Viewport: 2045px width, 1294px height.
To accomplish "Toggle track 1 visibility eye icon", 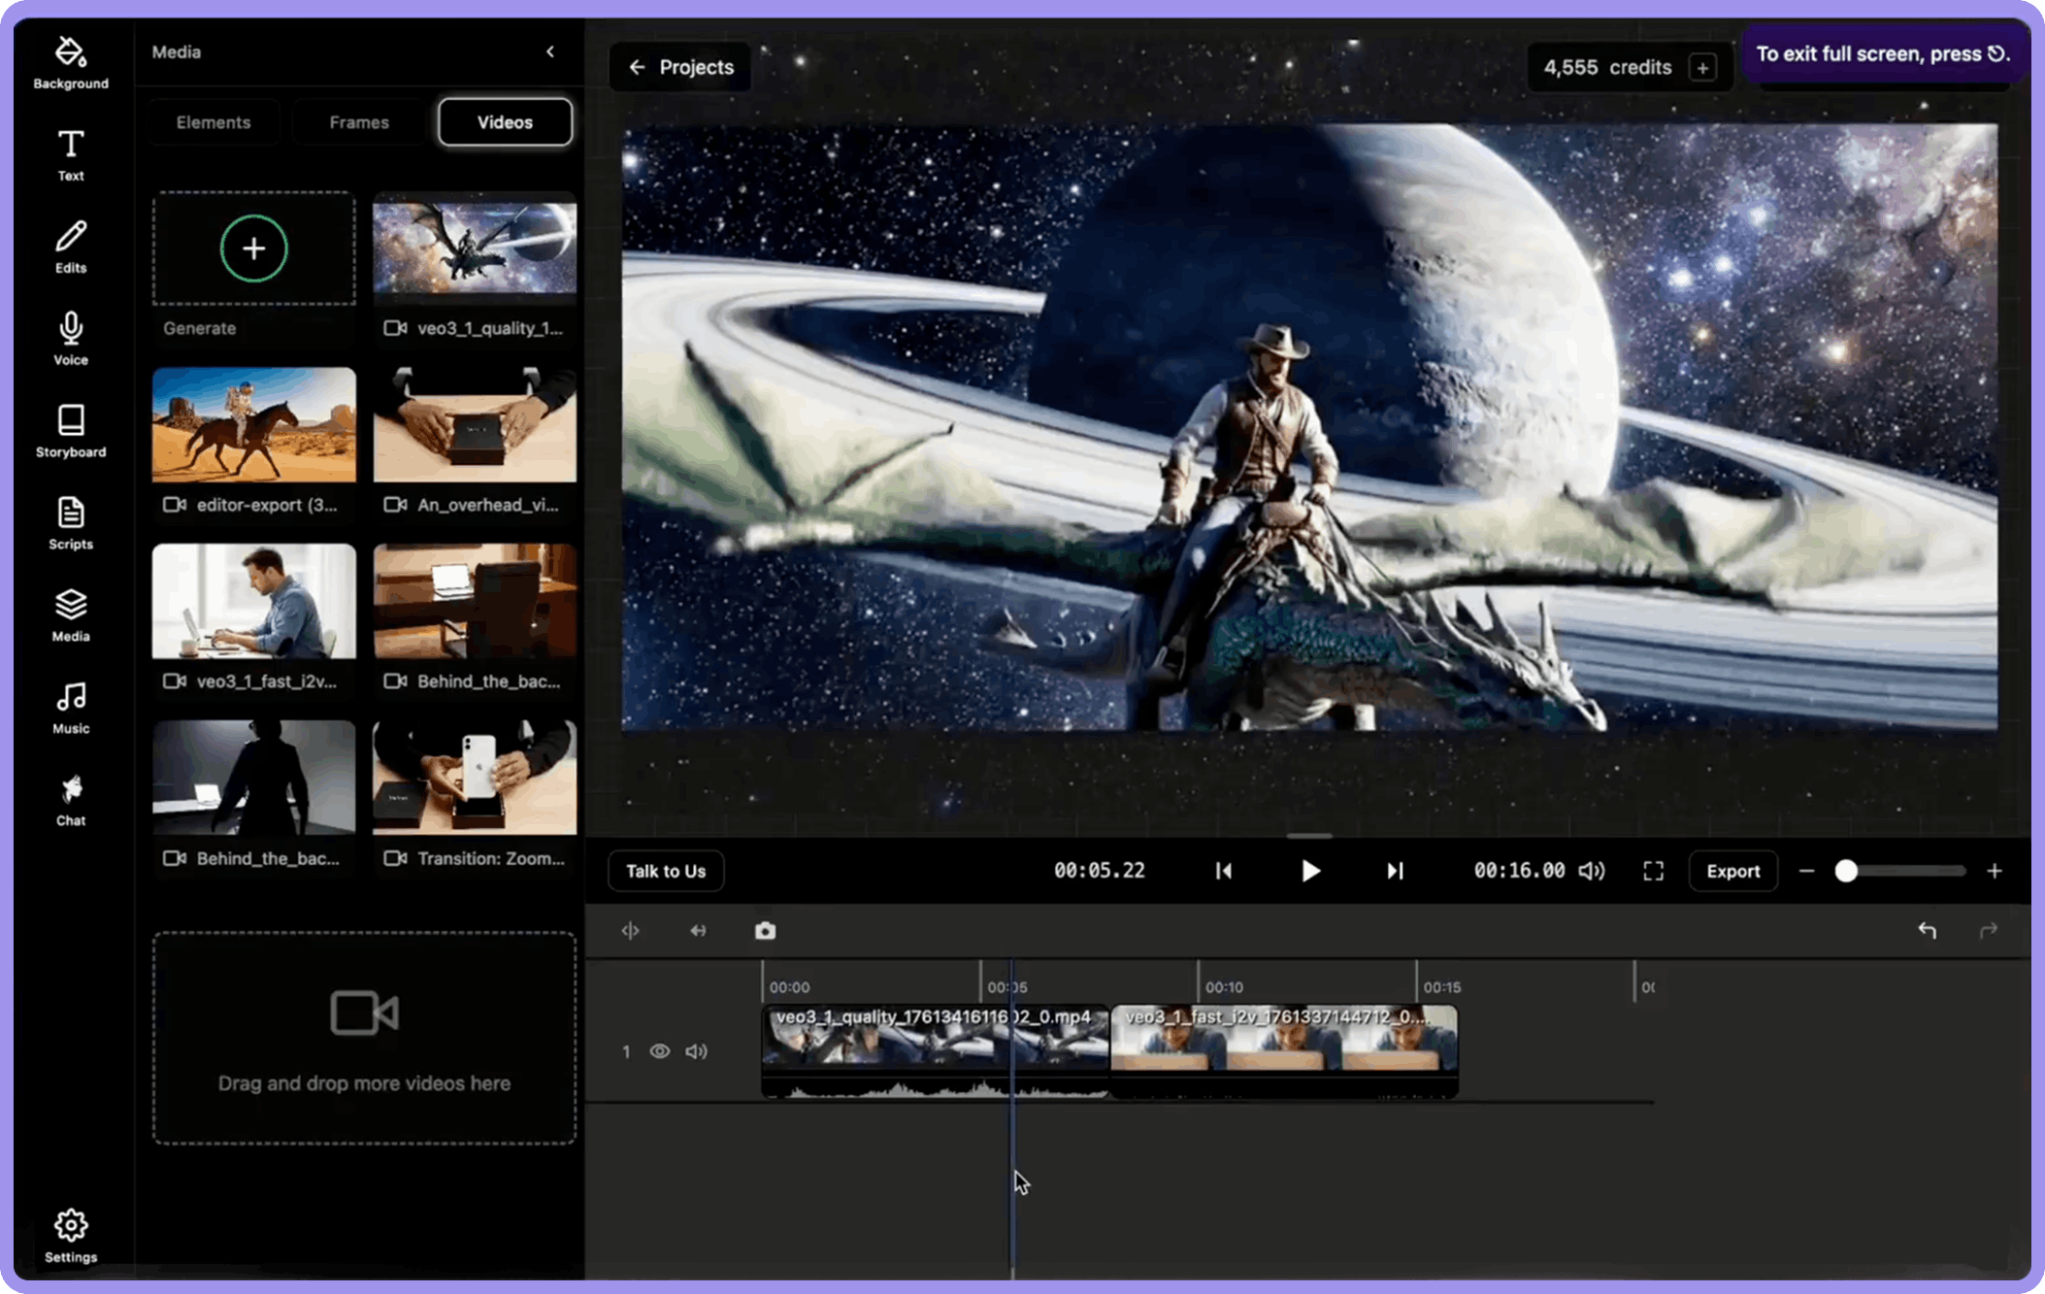I will pyautogui.click(x=660, y=1051).
